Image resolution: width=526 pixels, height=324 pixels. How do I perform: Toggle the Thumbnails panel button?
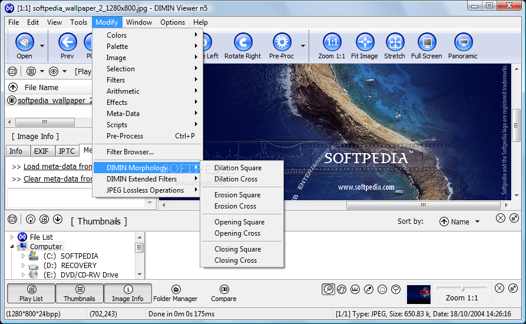80,293
